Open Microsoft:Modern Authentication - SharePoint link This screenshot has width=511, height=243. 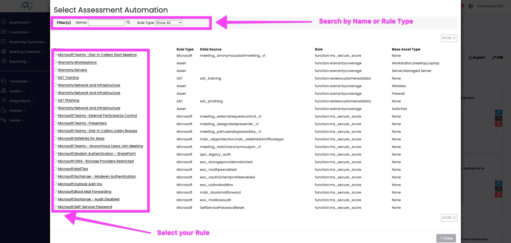(97, 153)
